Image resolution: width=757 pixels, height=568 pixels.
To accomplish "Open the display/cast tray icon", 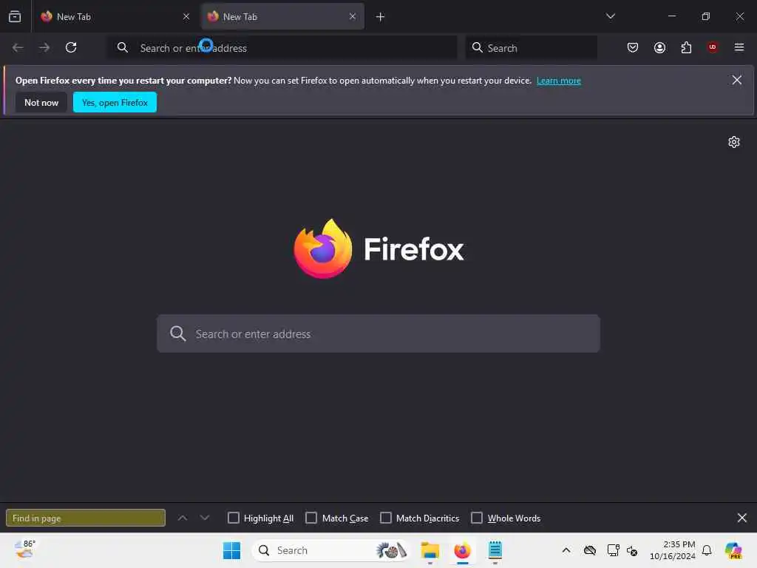I will tap(613, 550).
